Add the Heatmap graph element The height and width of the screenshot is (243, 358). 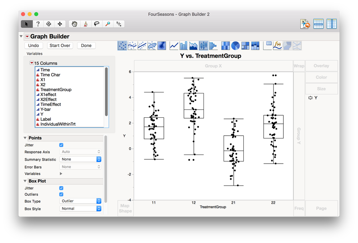pos(225,45)
